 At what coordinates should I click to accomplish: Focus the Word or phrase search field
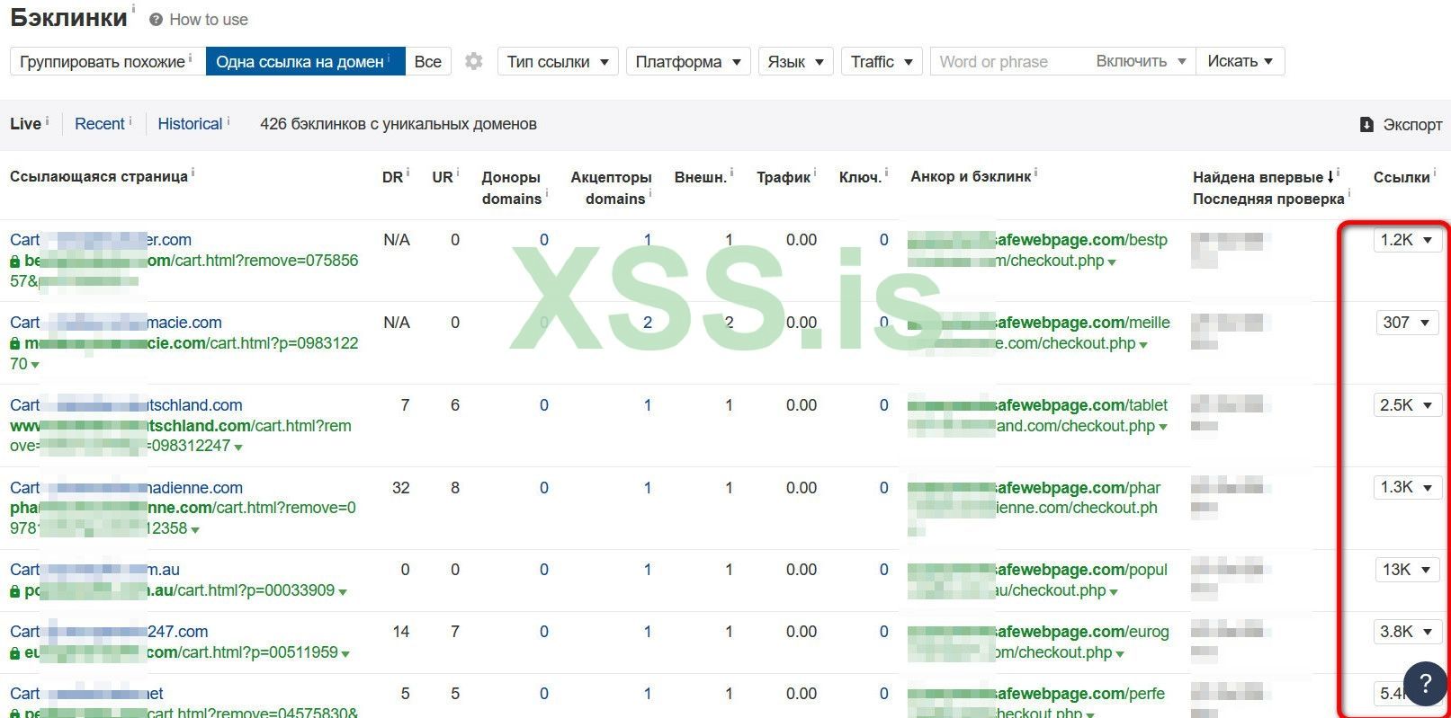pyautogui.click(x=1008, y=61)
